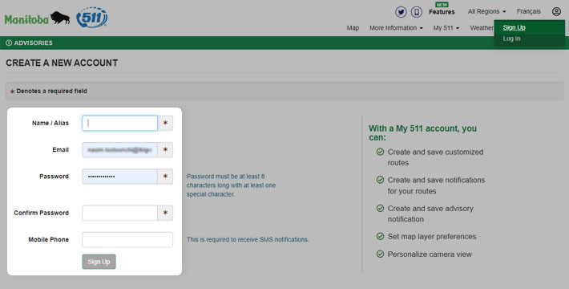Focus the Name / Alias input field
Viewport: 569px width, 289px height.
pyautogui.click(x=119, y=124)
